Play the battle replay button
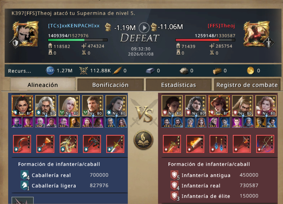Viewport: 283px width, 204px height. coord(144,28)
